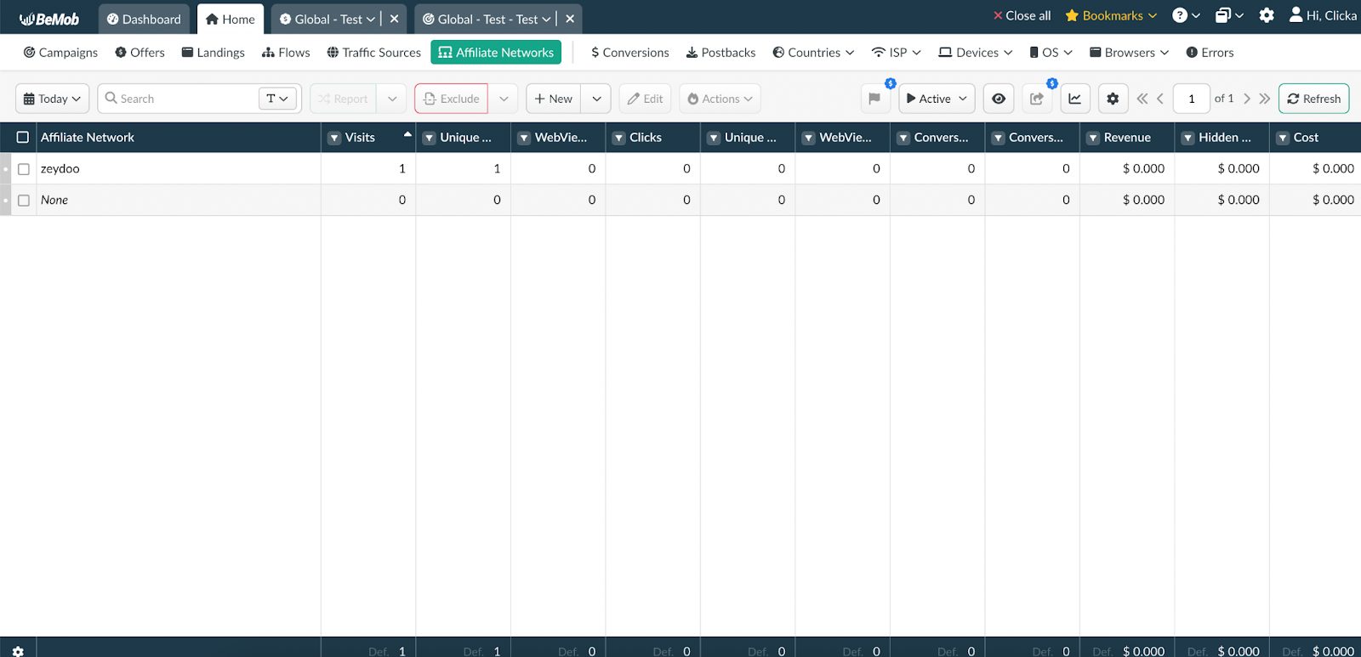Click the Refresh button
The height and width of the screenshot is (657, 1361).
[x=1313, y=99]
